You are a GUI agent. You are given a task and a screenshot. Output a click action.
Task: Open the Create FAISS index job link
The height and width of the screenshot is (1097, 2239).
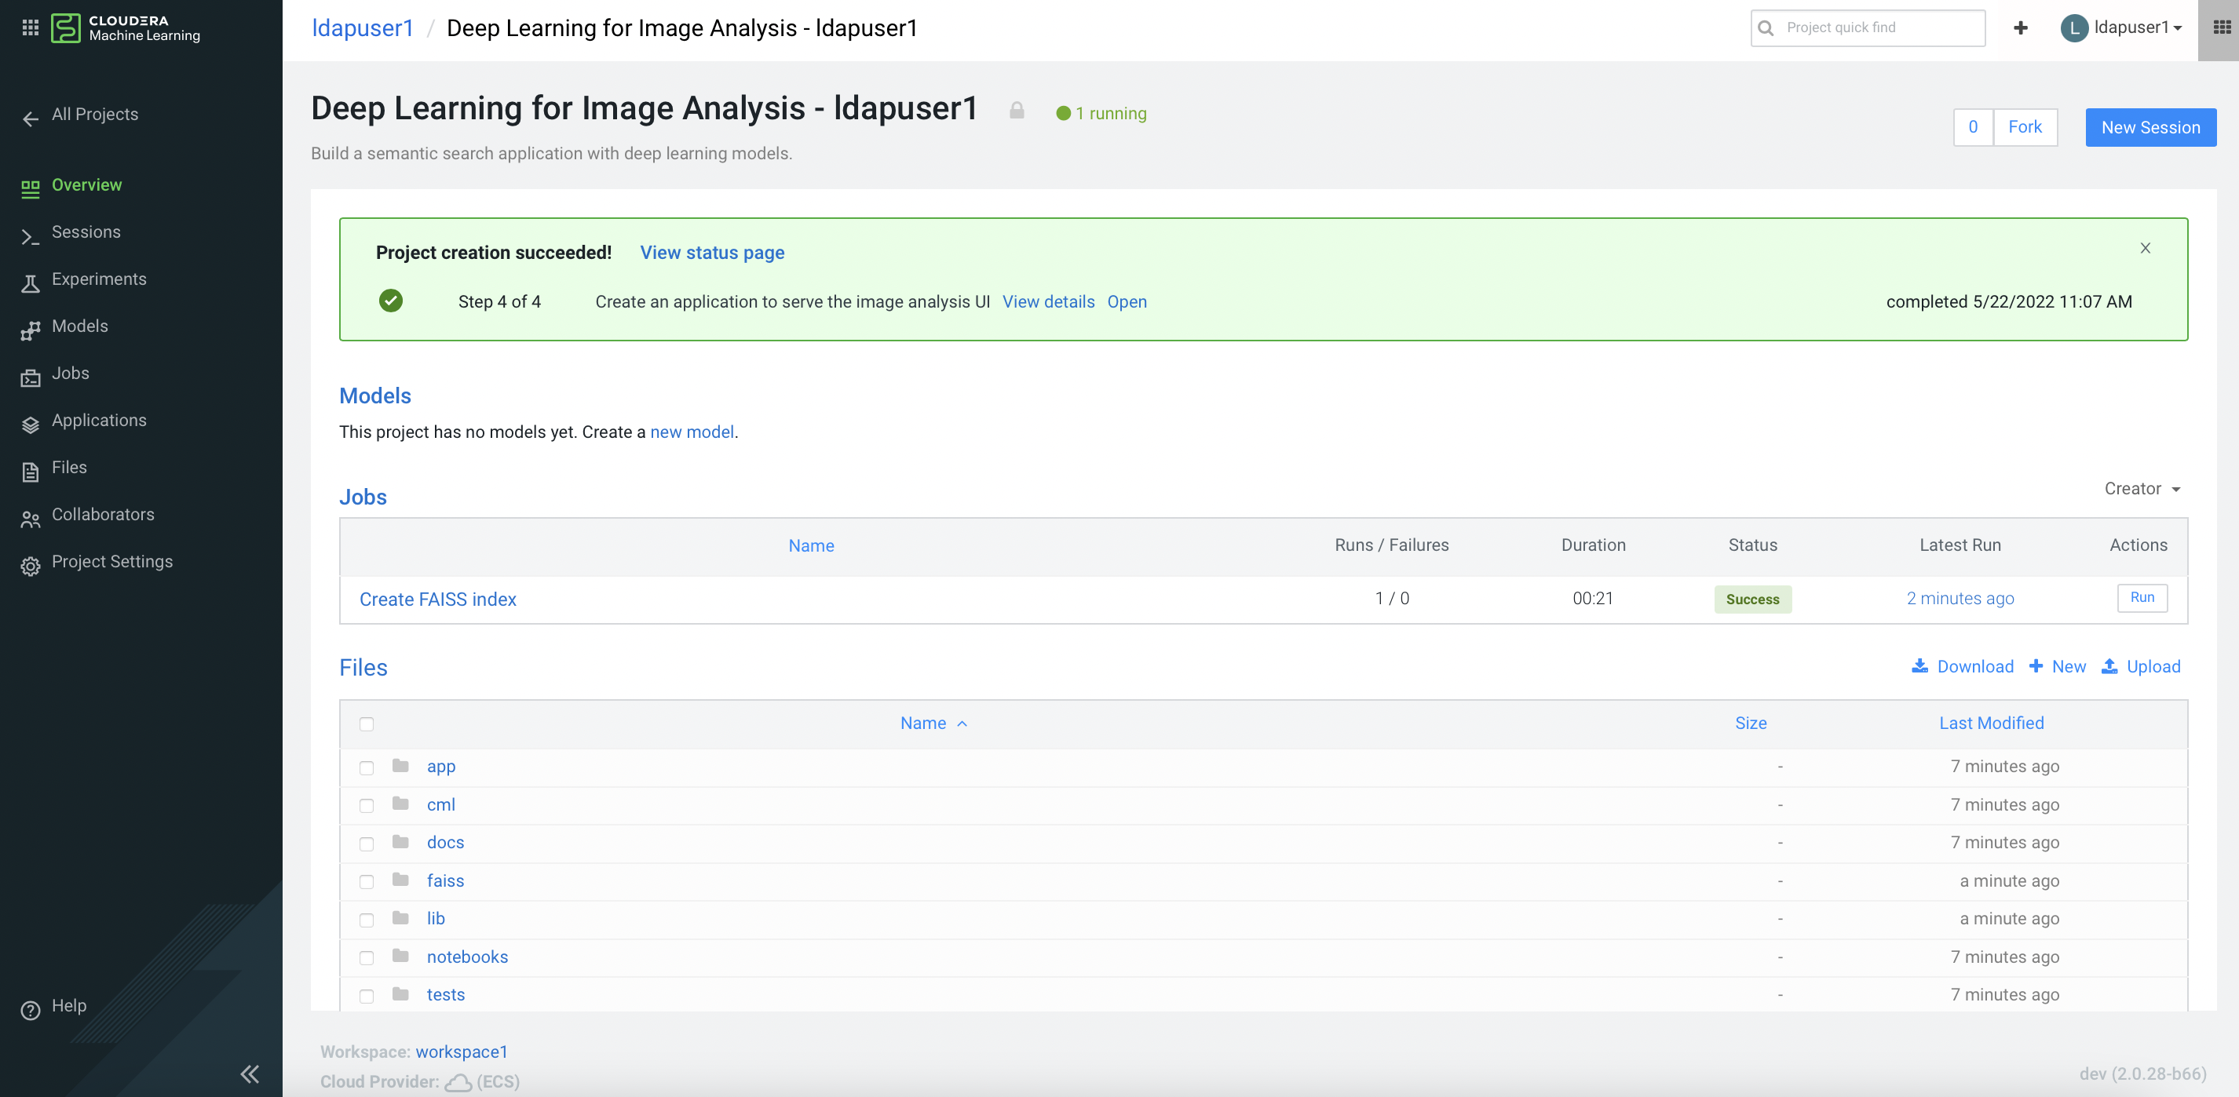click(437, 600)
